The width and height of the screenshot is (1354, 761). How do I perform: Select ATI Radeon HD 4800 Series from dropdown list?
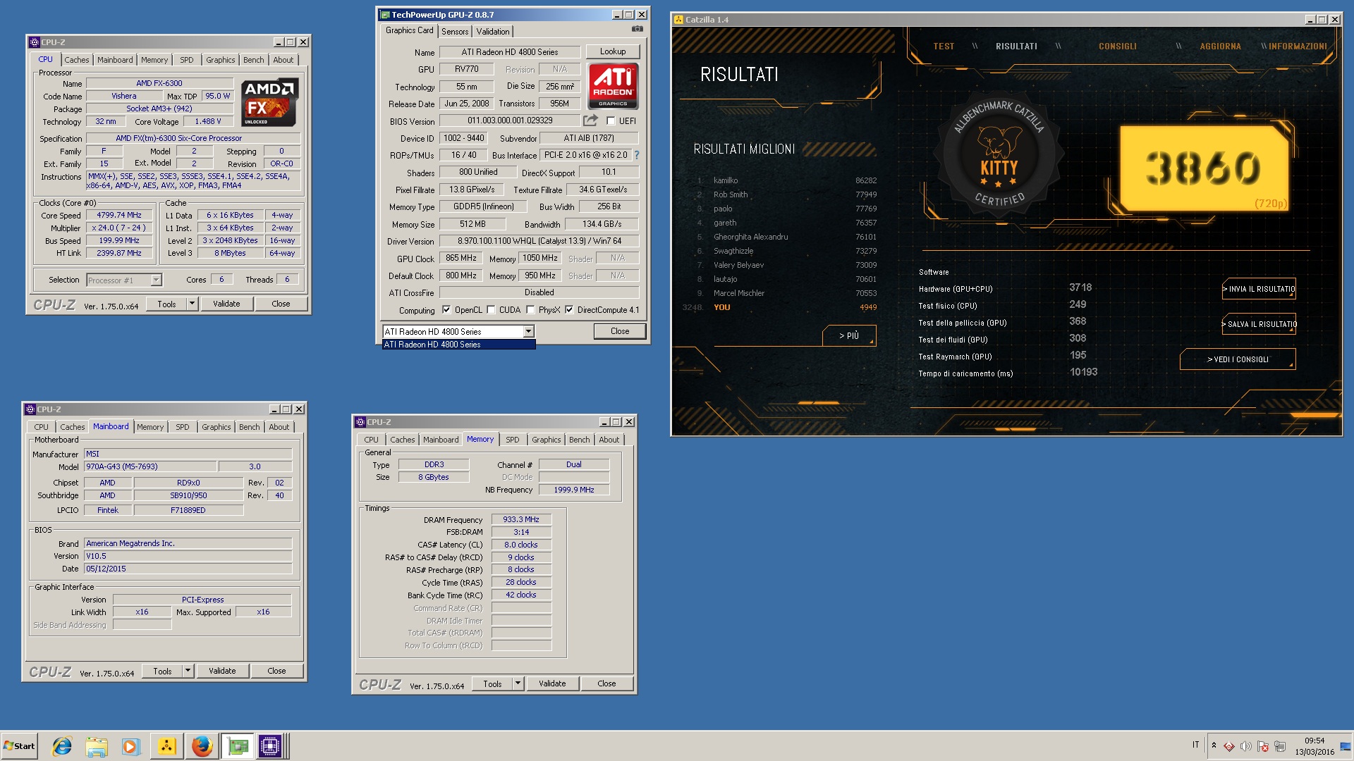pyautogui.click(x=458, y=345)
